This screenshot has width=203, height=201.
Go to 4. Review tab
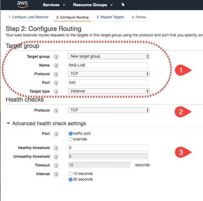coord(139,17)
